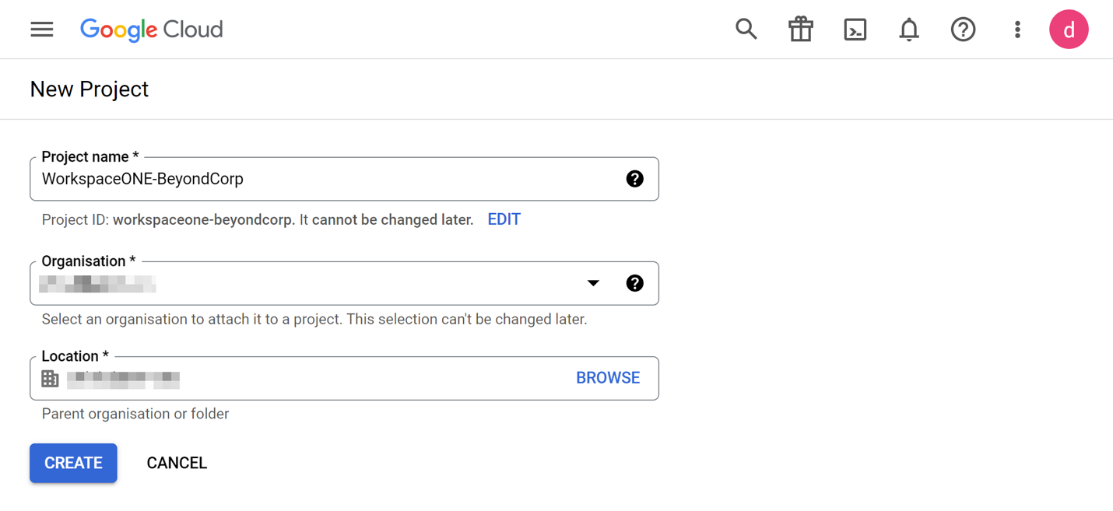Expand the Organisation dropdown arrow
The width and height of the screenshot is (1113, 511).
593,283
